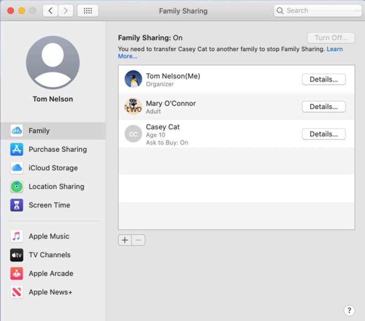This screenshot has height=321, width=365.
Task: Click the Apple Music note icon
Action: click(16, 236)
